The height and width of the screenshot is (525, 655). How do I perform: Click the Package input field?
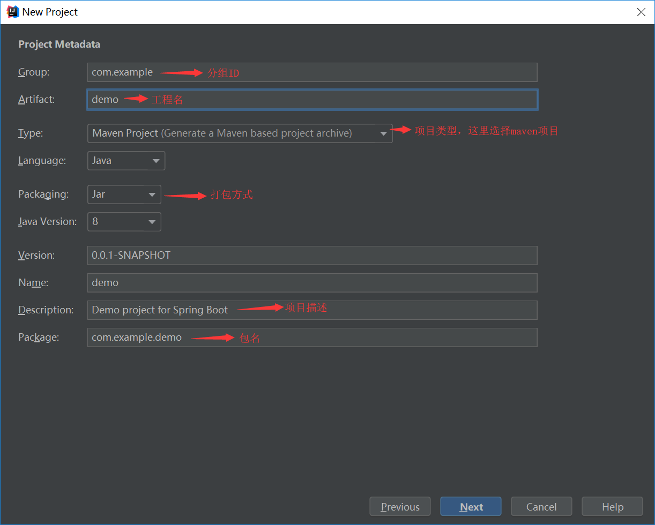[312, 337]
